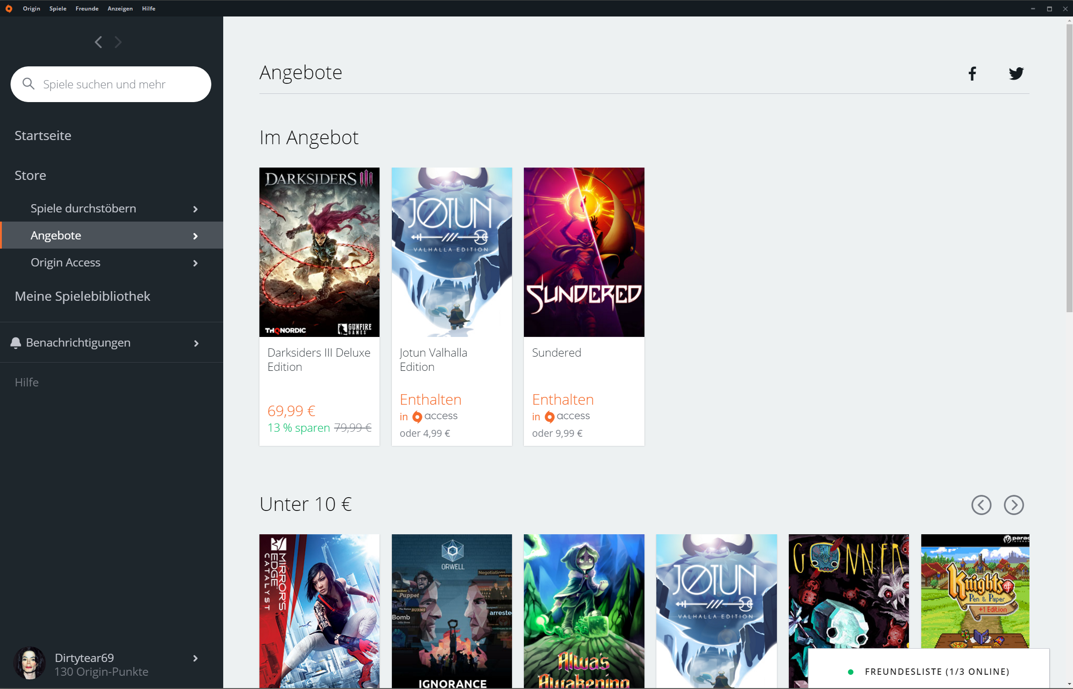Open the Orwell Ignorance cover
The height and width of the screenshot is (689, 1073).
[x=452, y=611]
